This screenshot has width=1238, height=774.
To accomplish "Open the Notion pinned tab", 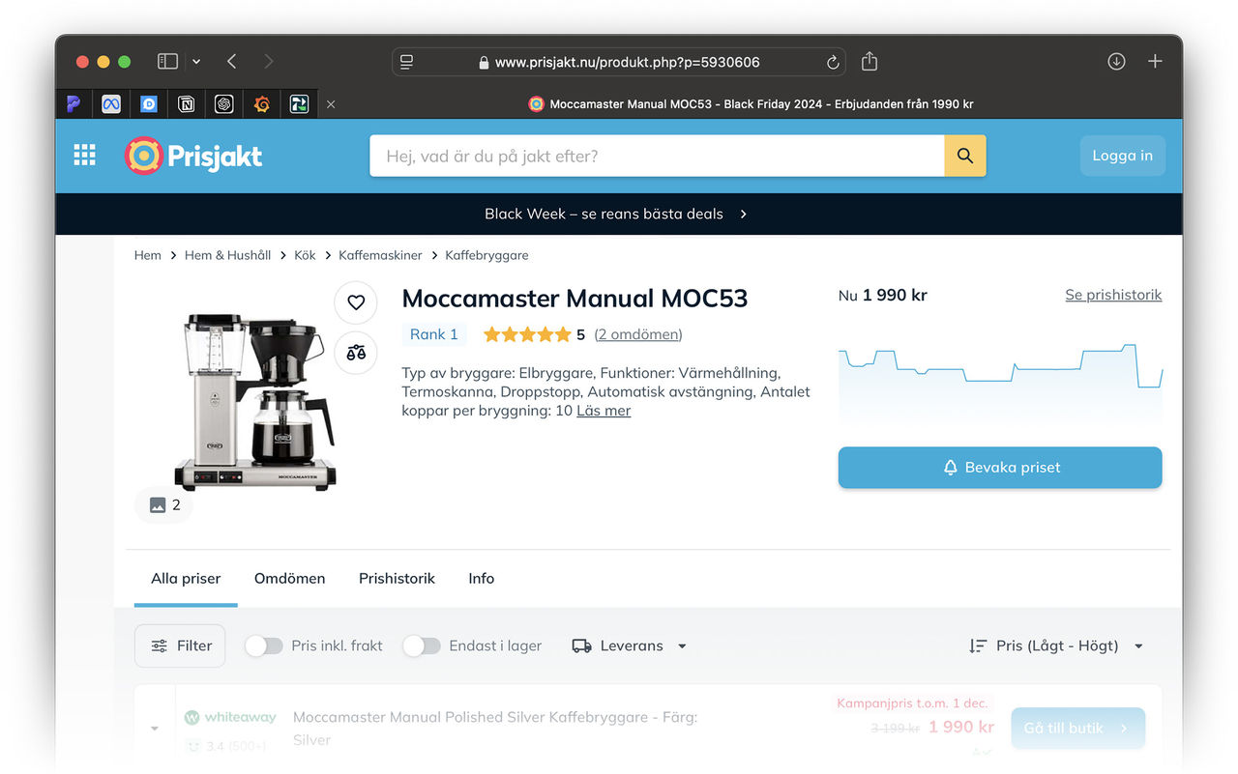I will pyautogui.click(x=187, y=104).
